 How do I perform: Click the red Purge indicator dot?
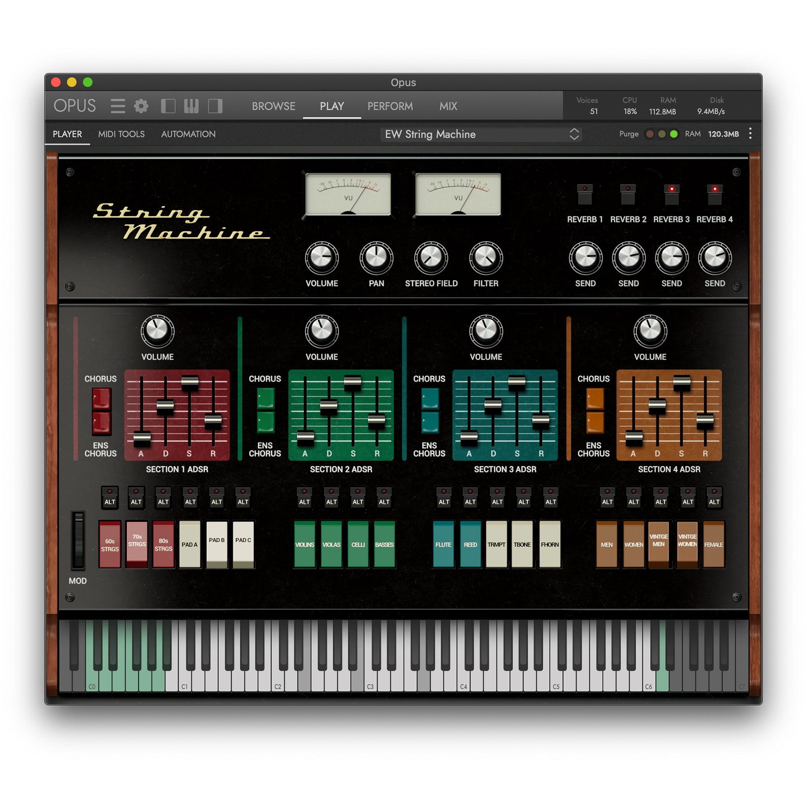(x=649, y=134)
